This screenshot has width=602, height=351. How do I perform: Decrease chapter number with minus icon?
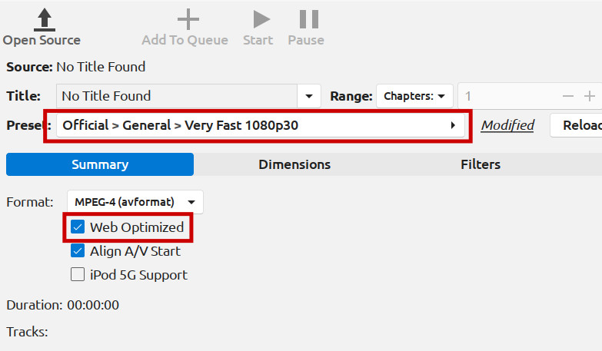568,96
